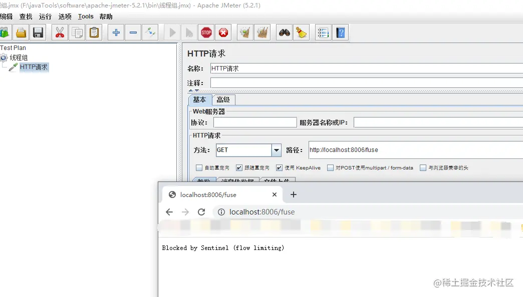
Task: Enable 对POST使用multipart / form-data checkbox
Action: pos(330,168)
